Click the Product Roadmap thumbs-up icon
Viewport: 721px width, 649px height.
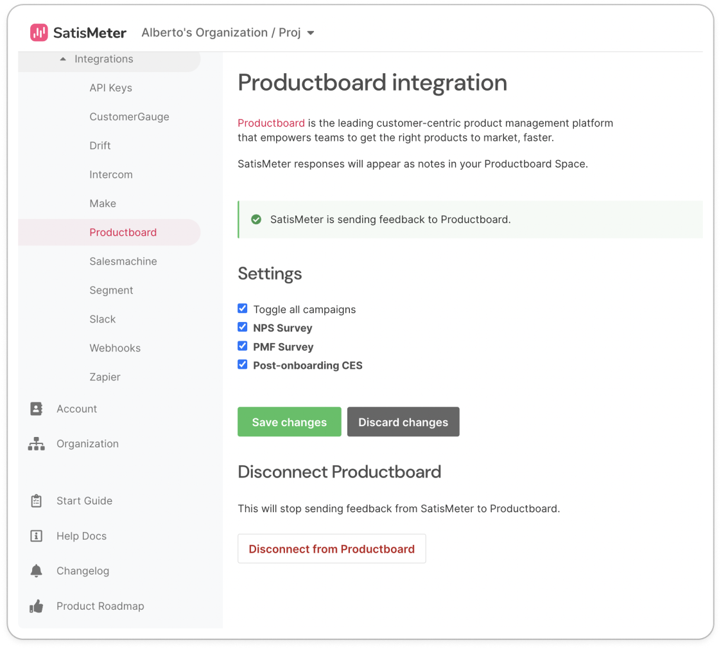click(37, 606)
